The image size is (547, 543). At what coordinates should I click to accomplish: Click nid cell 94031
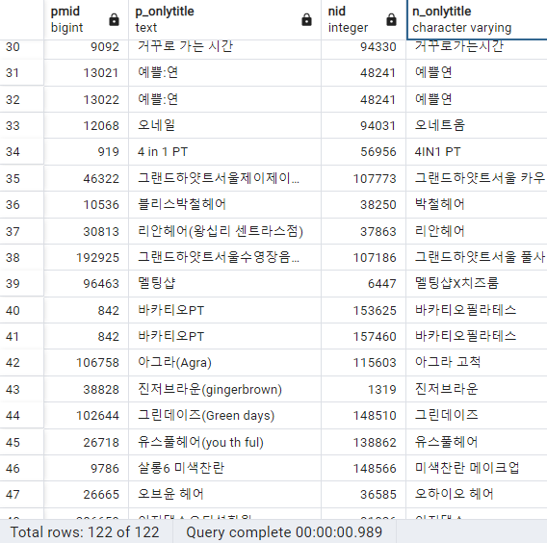[363, 125]
